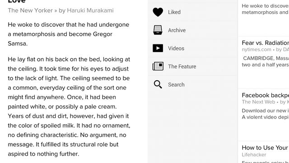Viewport: 289px width, 163px height.
Task: Select the Liked menu label
Action: point(174,12)
